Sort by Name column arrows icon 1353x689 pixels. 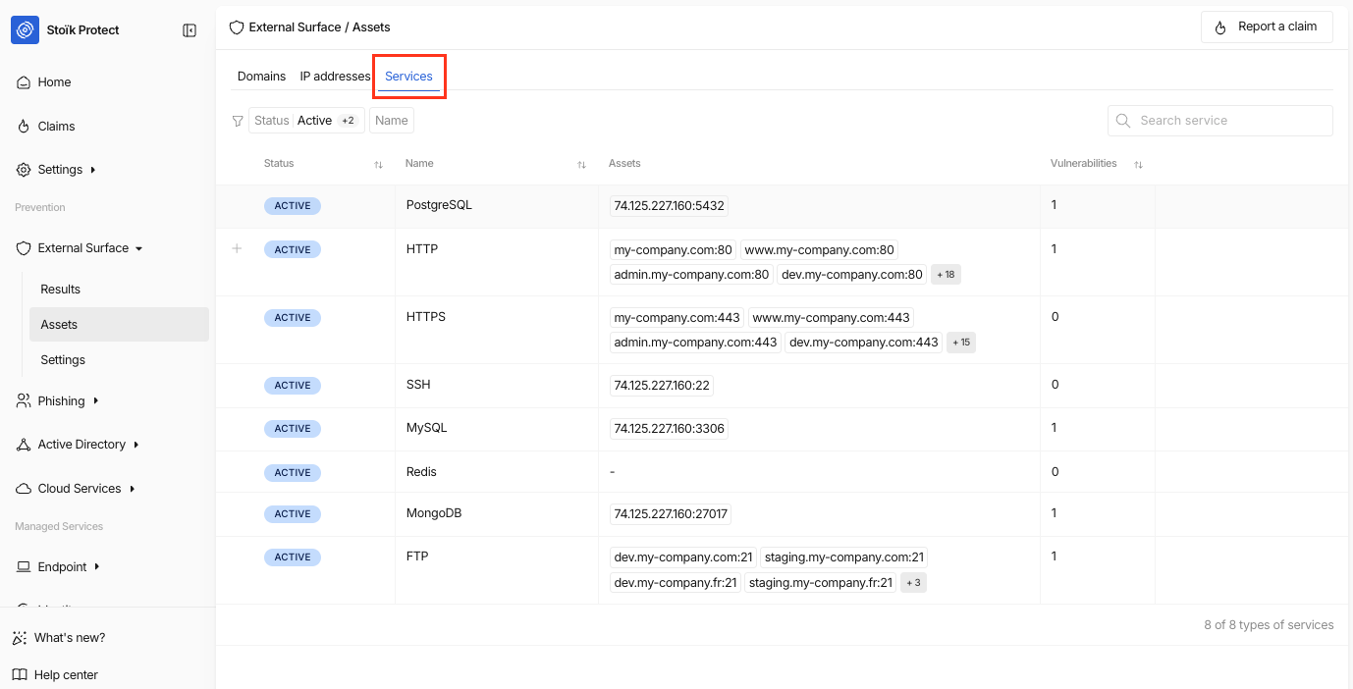(x=581, y=165)
